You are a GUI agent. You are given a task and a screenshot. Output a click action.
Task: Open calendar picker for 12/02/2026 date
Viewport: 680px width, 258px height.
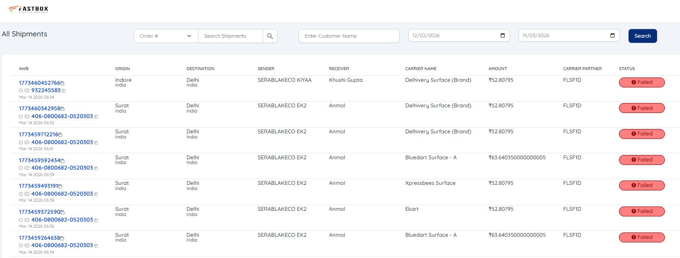pos(503,35)
